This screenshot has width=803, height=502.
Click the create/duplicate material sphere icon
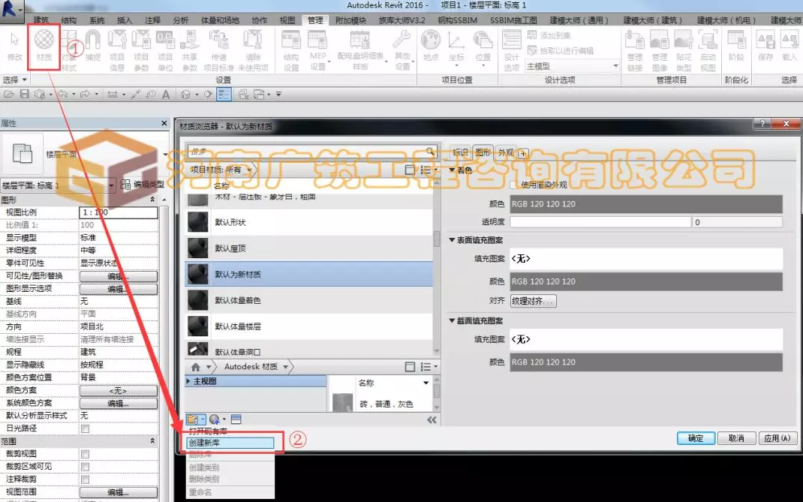(x=214, y=419)
